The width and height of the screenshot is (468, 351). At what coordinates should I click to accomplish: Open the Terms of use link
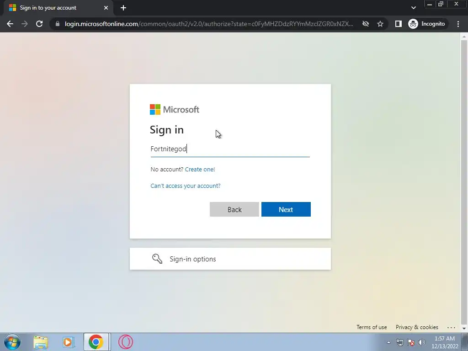point(372,327)
